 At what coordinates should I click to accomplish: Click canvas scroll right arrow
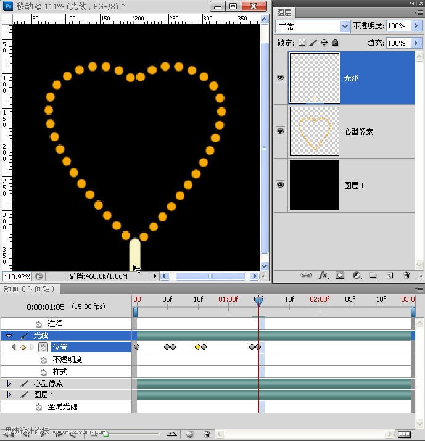[x=254, y=276]
